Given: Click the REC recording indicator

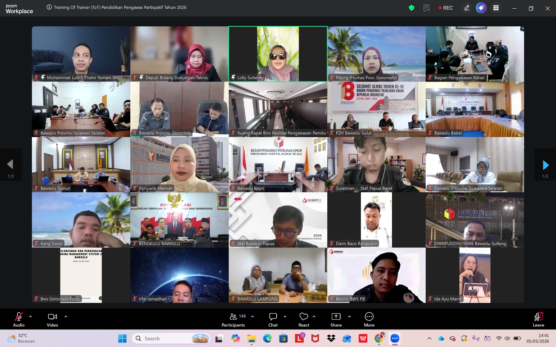Looking at the screenshot, I should pyautogui.click(x=446, y=8).
